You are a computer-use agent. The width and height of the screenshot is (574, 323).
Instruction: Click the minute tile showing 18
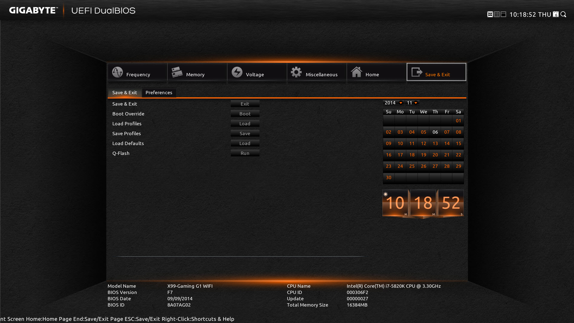423,203
